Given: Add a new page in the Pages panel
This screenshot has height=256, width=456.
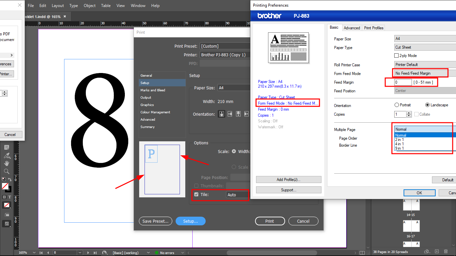Looking at the screenshot, I should click(x=437, y=251).
